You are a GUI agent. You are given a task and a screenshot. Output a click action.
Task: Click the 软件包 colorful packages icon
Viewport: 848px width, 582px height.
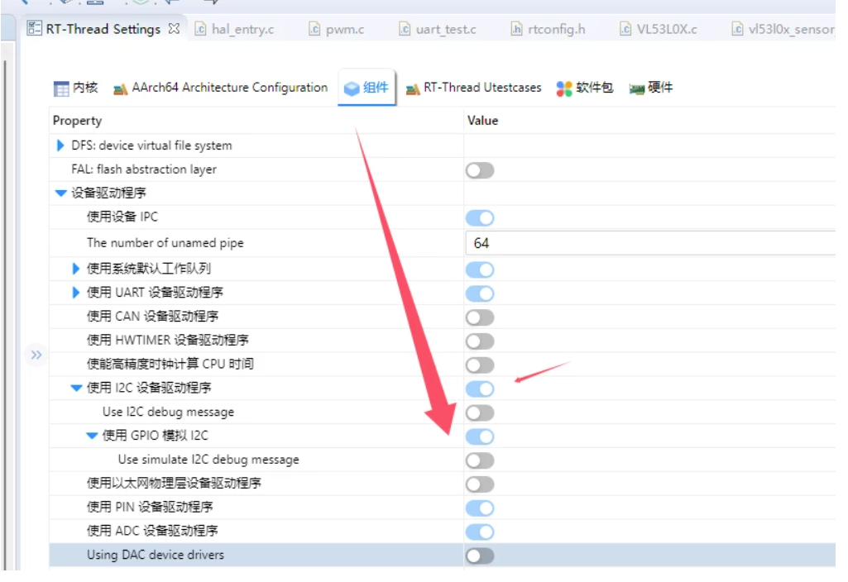564,88
